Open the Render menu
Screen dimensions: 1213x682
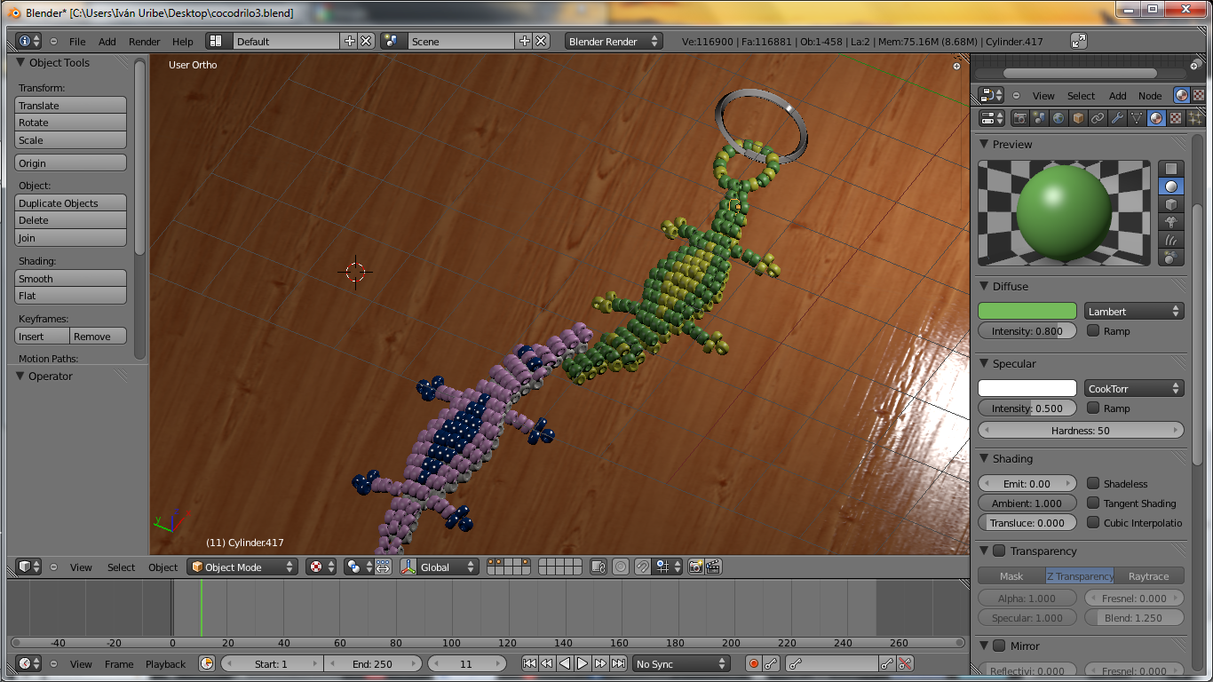(144, 42)
